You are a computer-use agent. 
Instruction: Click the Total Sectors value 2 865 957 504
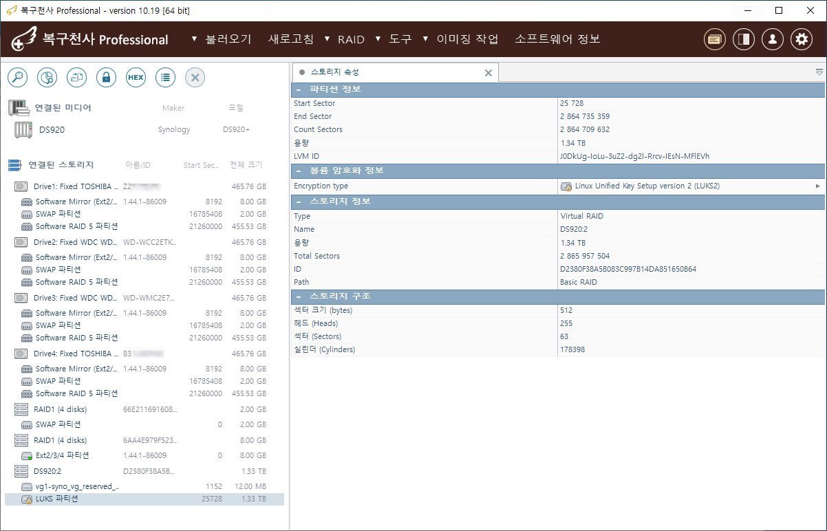pyautogui.click(x=585, y=256)
